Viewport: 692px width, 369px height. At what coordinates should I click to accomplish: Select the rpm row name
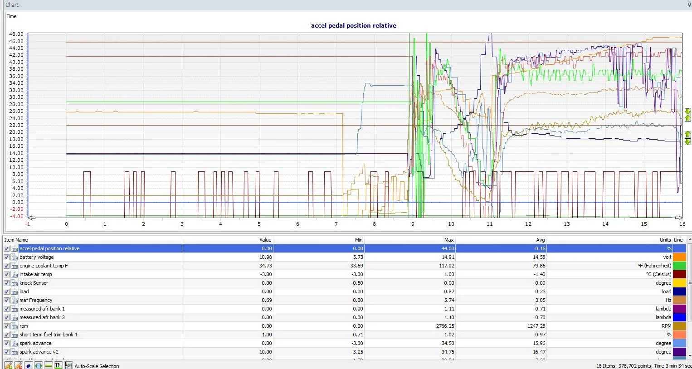click(24, 326)
